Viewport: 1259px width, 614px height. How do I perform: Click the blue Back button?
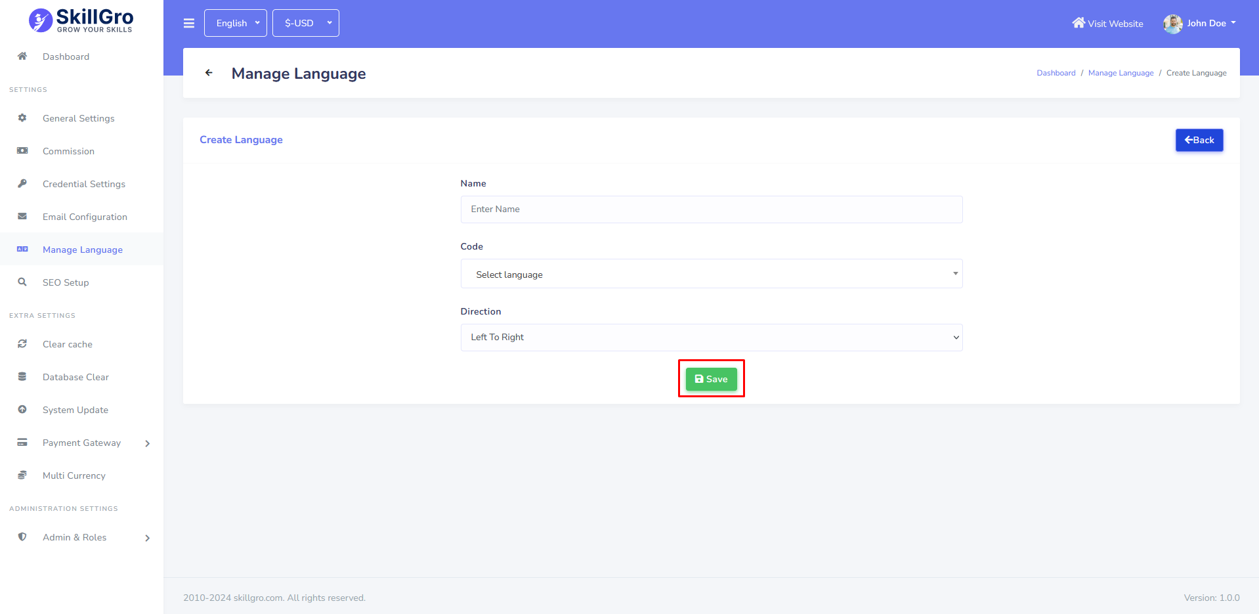point(1199,140)
